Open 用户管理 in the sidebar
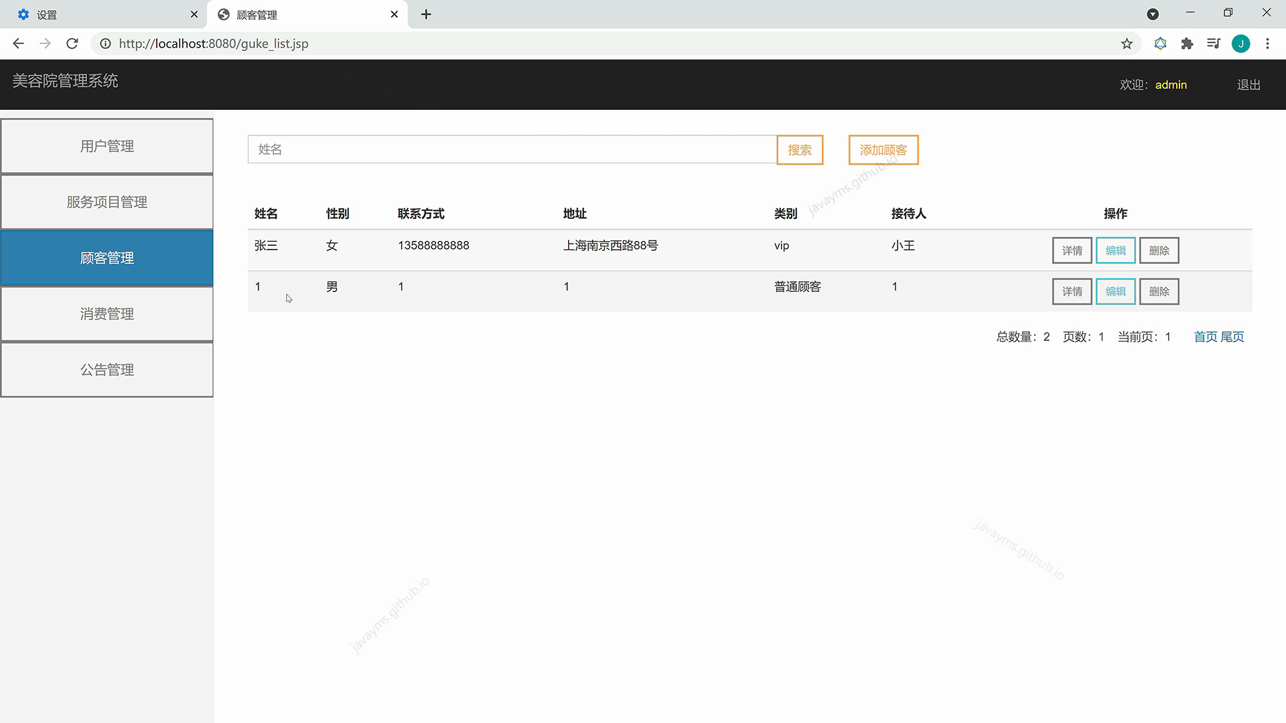This screenshot has width=1286, height=723. click(107, 146)
